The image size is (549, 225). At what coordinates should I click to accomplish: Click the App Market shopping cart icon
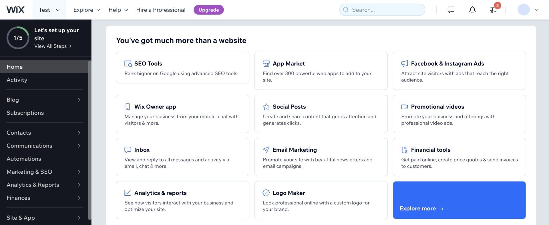(266, 63)
